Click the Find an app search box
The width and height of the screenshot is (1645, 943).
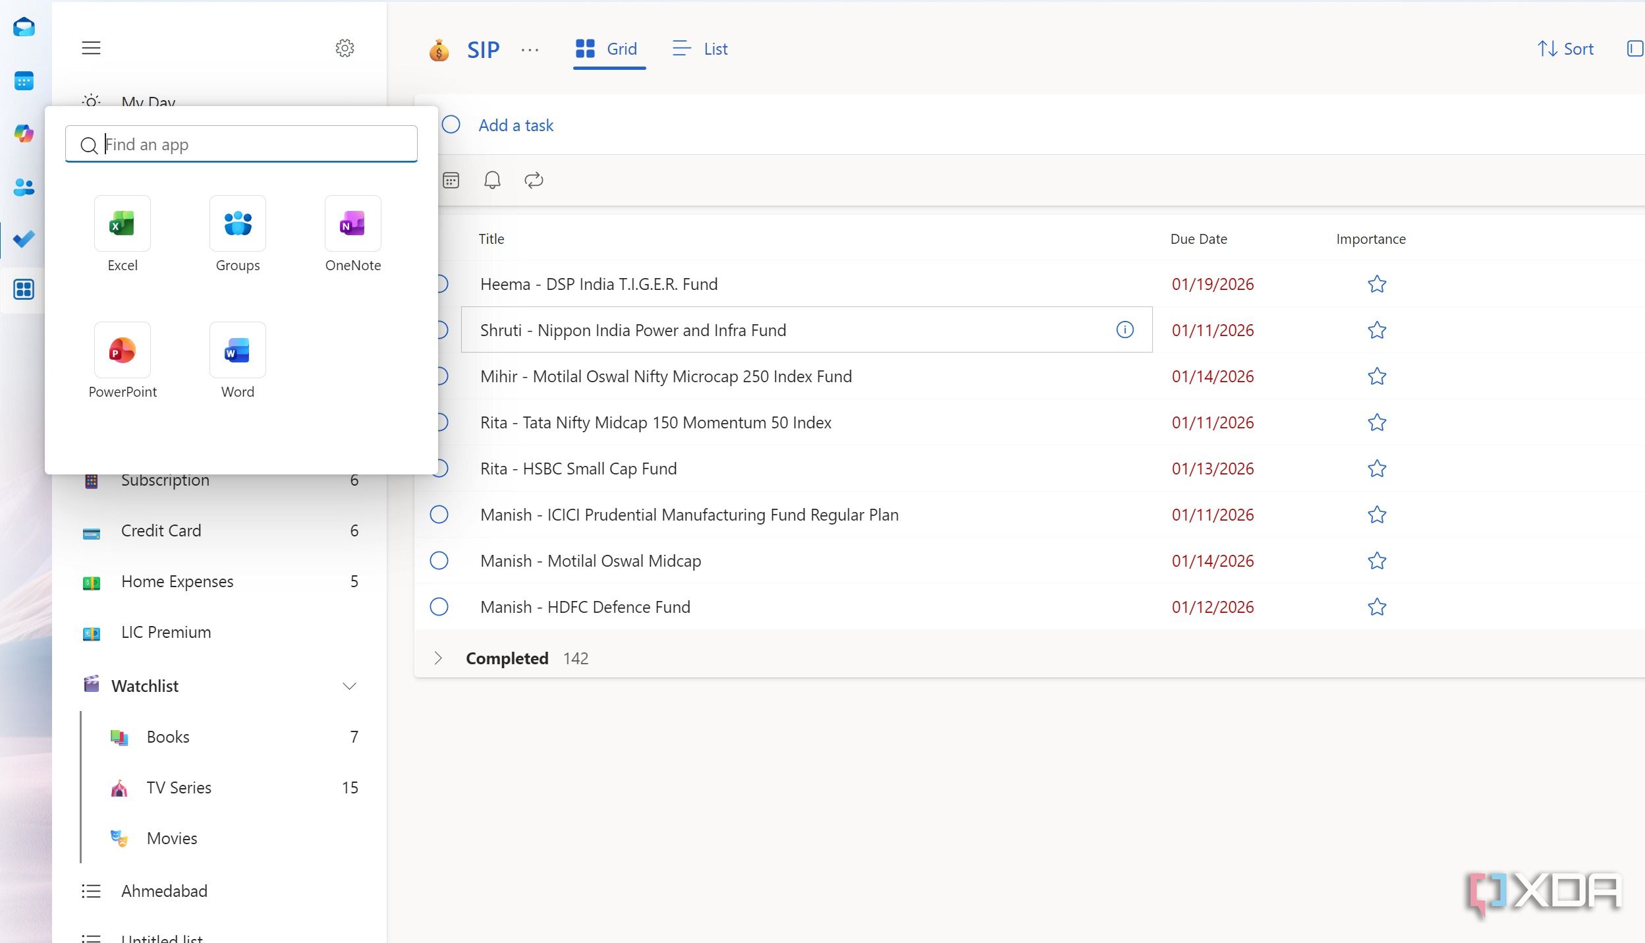[241, 144]
